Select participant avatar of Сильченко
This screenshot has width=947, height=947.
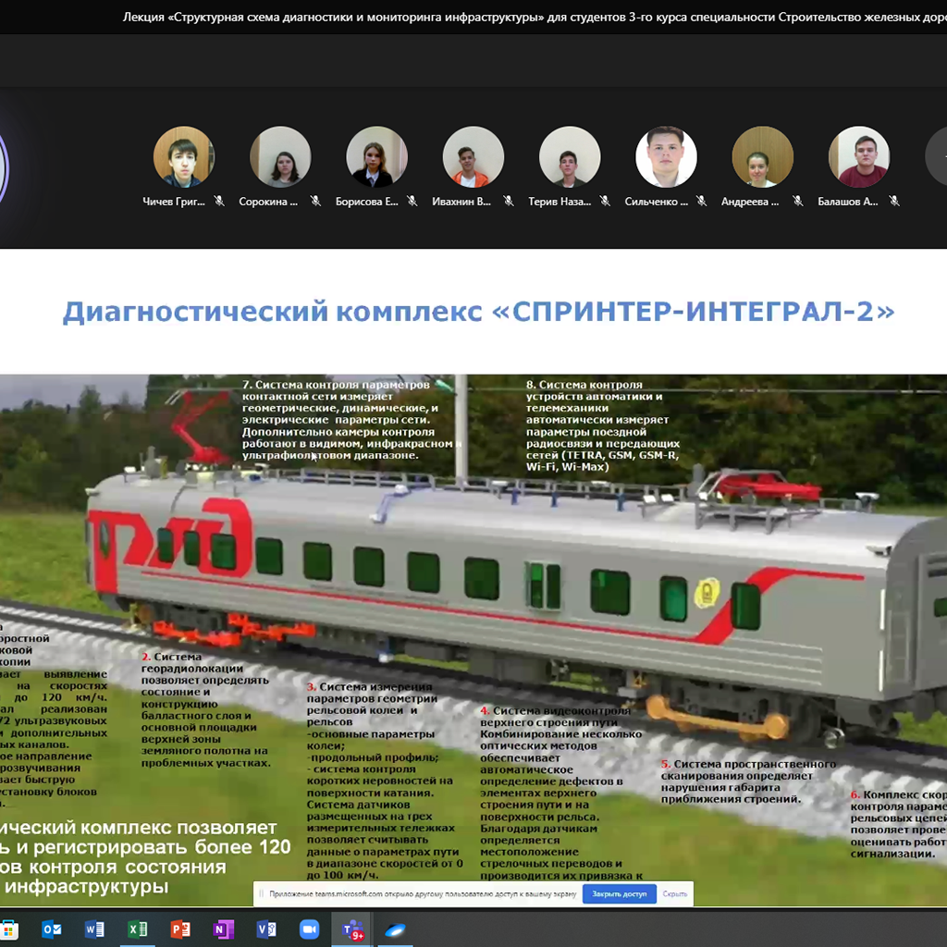tap(666, 156)
